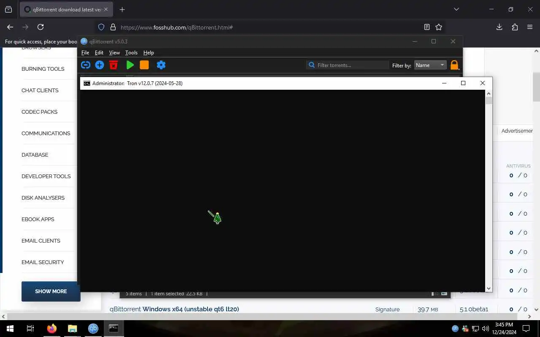Screen dimensions: 540x337
Task: Click the Tron command prompt title icon
Action: (86, 83)
